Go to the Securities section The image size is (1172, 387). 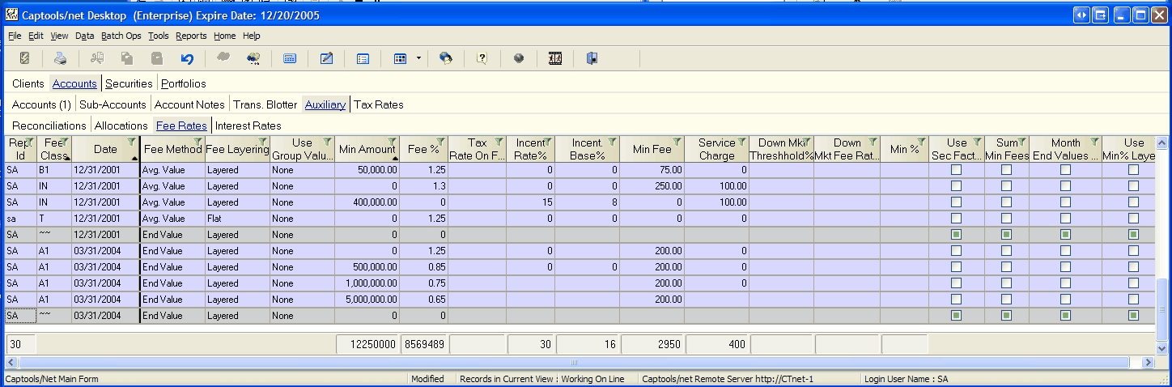pos(129,83)
